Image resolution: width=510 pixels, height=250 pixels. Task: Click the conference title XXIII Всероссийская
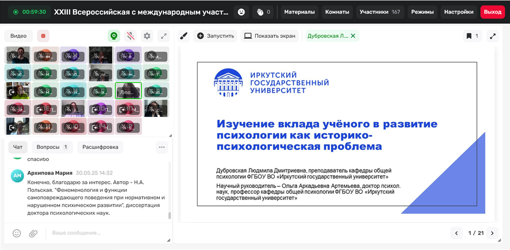141,12
